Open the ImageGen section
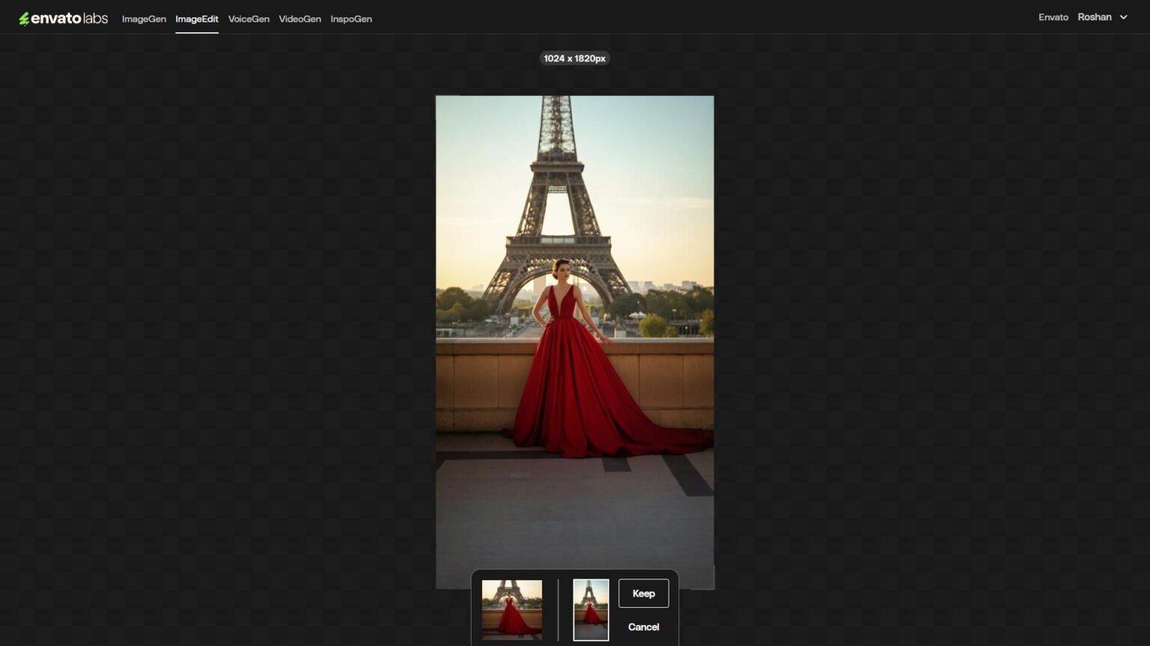 tap(144, 19)
